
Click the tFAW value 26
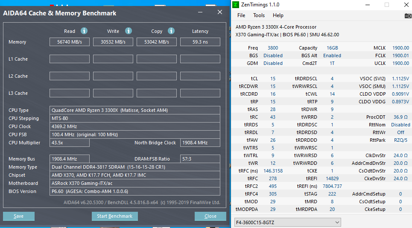click(x=273, y=140)
